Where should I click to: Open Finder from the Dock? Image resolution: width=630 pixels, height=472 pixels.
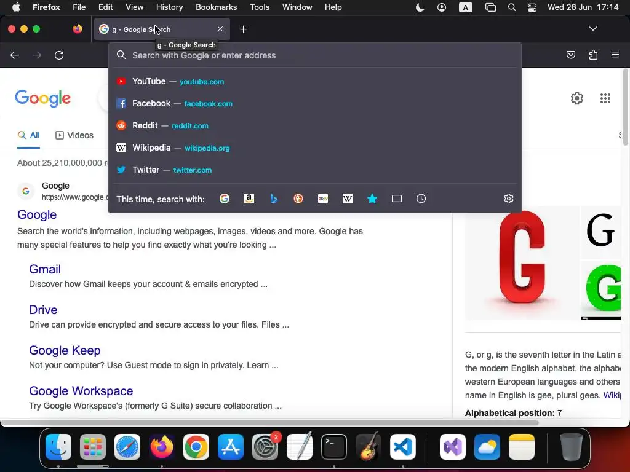tap(58, 447)
